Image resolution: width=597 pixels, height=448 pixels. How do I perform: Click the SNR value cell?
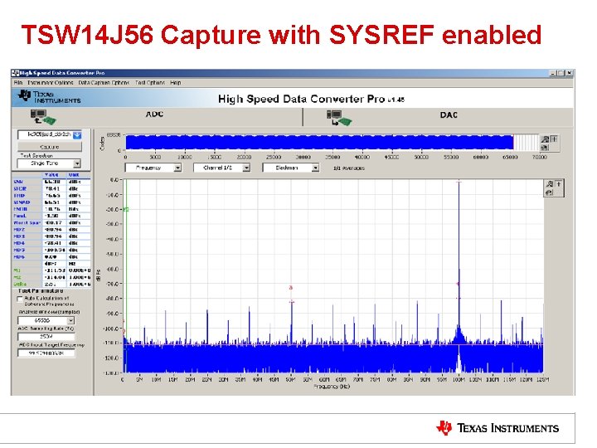coord(54,182)
